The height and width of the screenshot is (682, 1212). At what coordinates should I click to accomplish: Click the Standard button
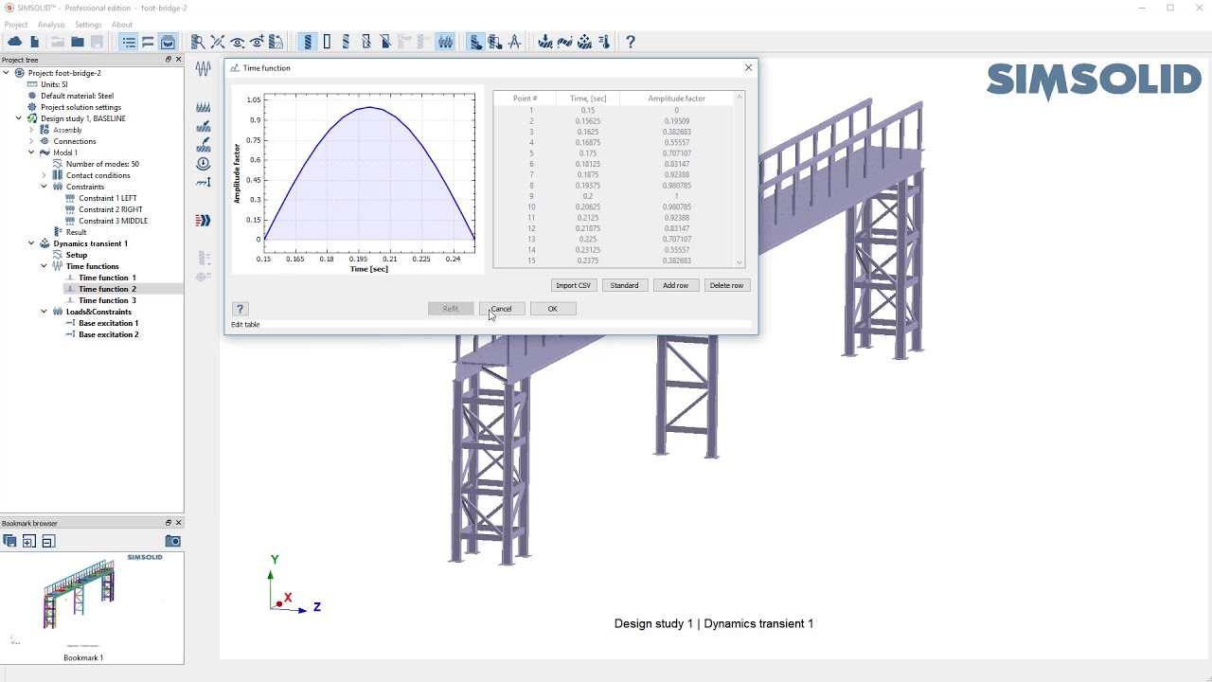pos(624,285)
